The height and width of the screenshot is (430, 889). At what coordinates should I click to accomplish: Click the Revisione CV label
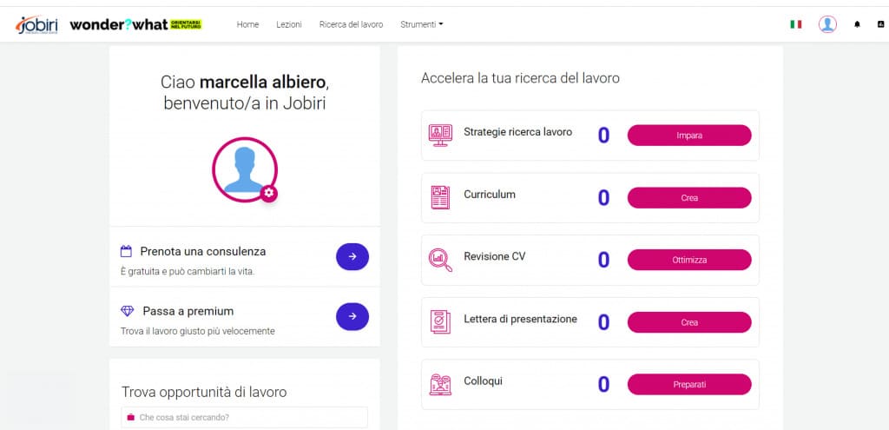494,256
